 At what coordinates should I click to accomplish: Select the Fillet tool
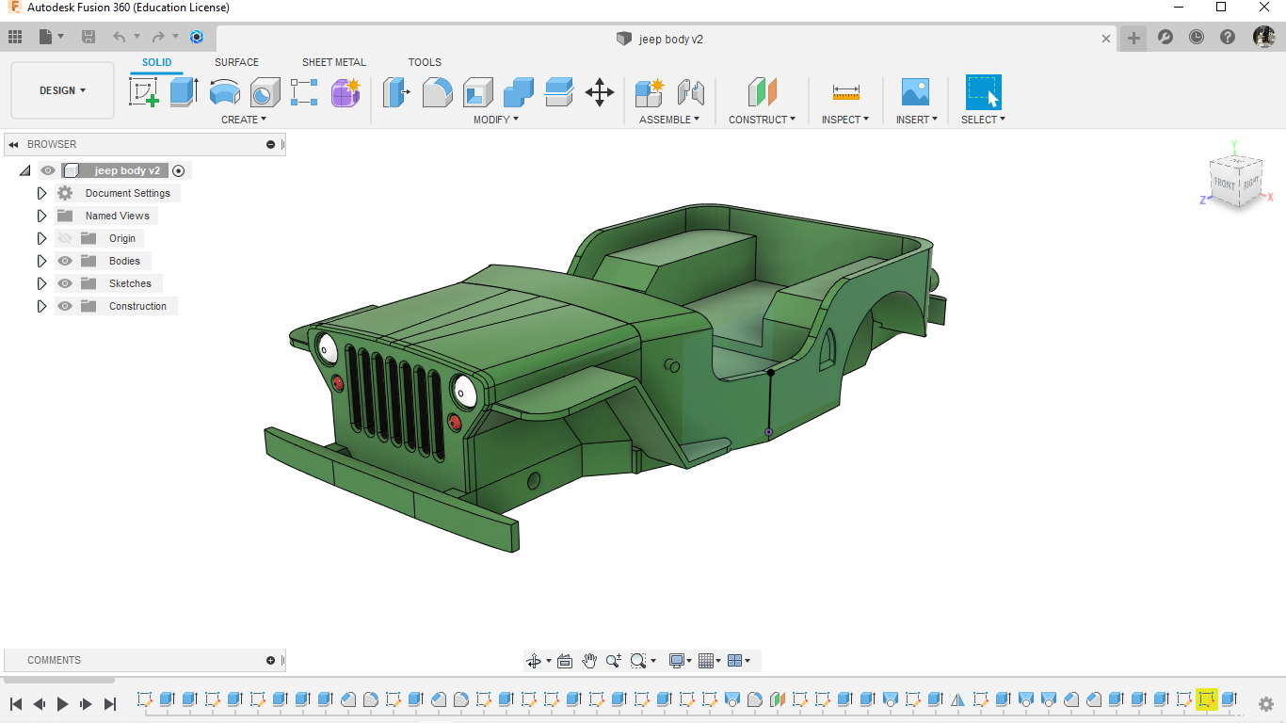pyautogui.click(x=437, y=92)
